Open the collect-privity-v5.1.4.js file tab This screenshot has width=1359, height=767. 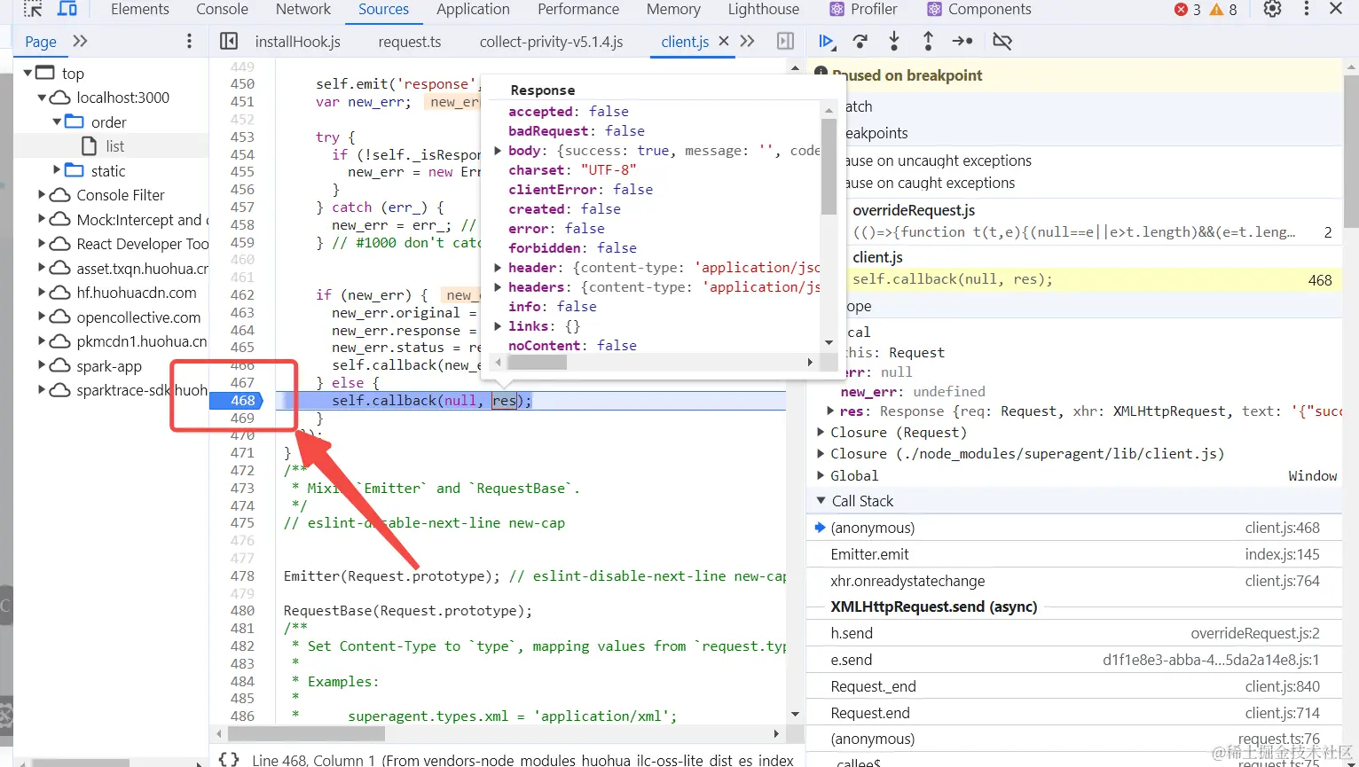(552, 42)
